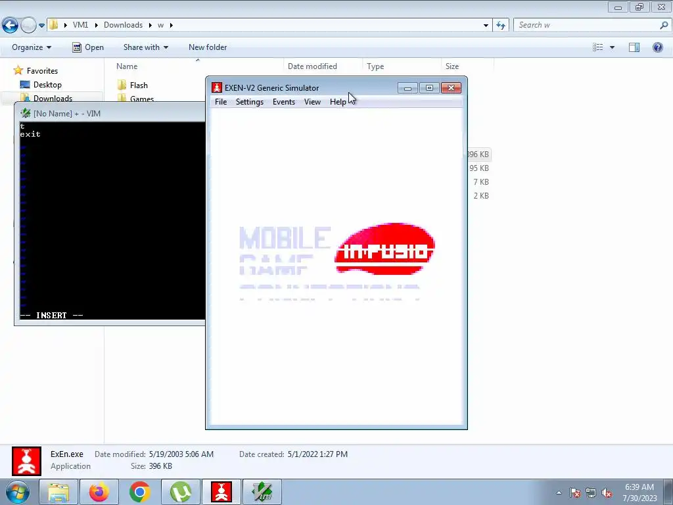Open the File menu in EXEN-V2 Simulator

[221, 102]
